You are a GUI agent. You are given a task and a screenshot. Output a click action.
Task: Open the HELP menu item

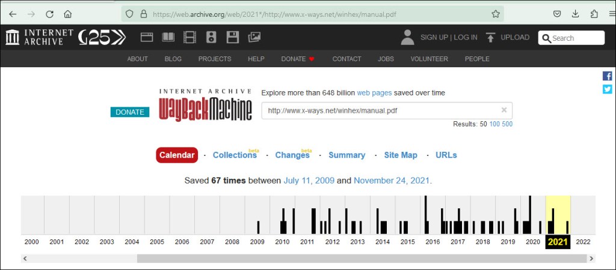click(256, 59)
